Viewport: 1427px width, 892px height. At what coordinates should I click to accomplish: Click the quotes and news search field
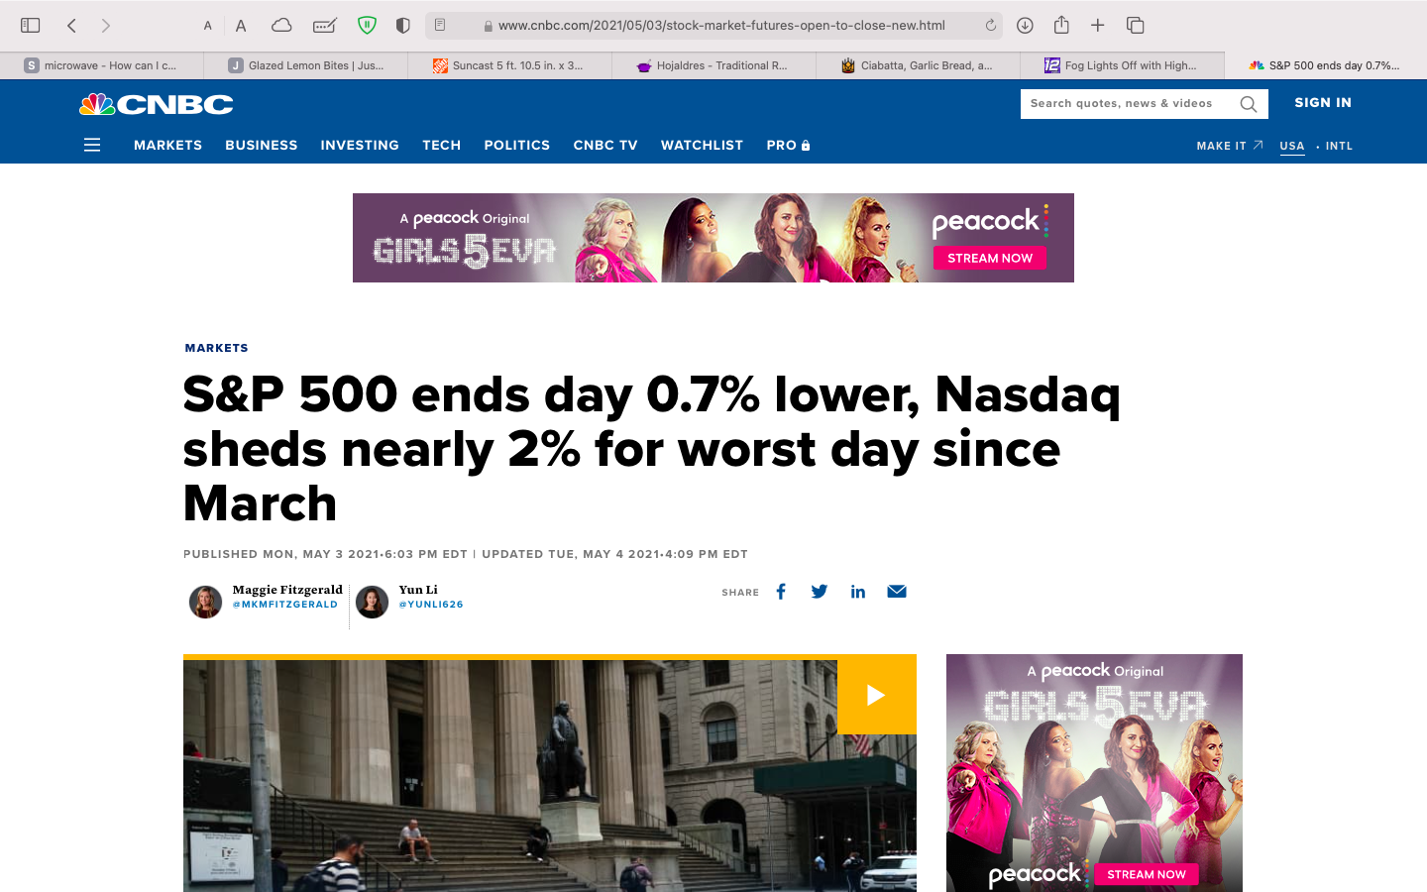click(1130, 103)
